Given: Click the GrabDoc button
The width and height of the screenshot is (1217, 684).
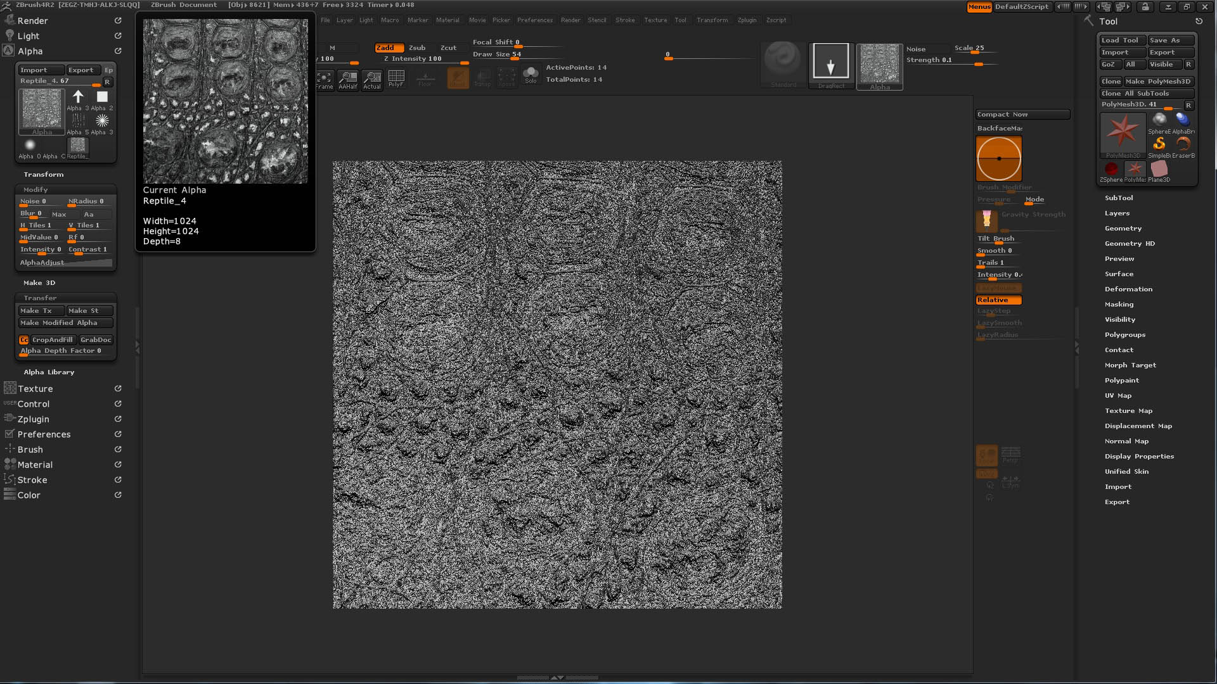Looking at the screenshot, I should tap(96, 339).
